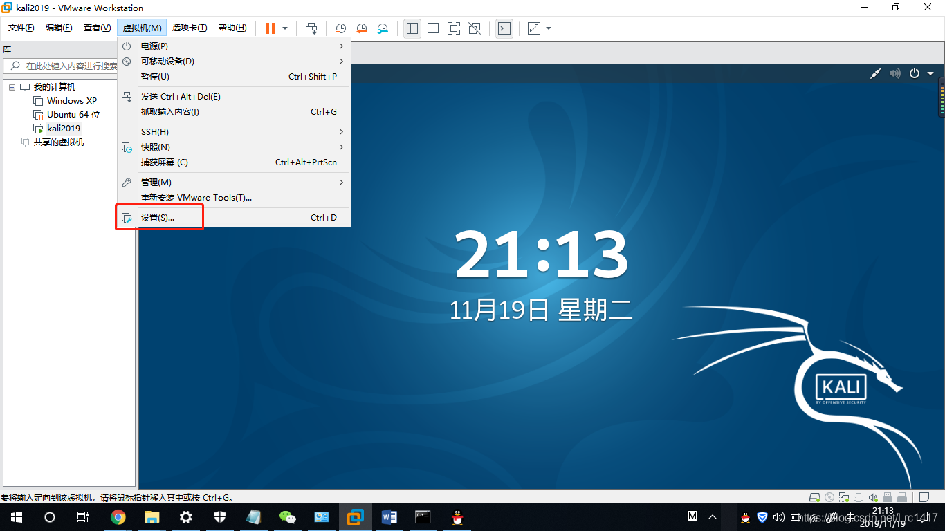The height and width of the screenshot is (531, 945).
Task: Open 设置(S)... from the menu
Action: 235,217
